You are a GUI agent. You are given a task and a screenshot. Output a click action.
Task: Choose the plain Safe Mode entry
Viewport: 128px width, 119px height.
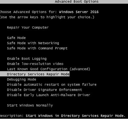pos(16,38)
